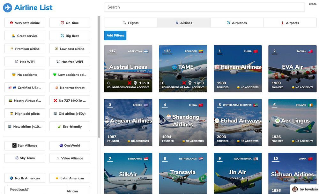Viewport: 319px width, 194px height.
Task: Toggle the Very safe airline filter
Action: (x=25, y=23)
